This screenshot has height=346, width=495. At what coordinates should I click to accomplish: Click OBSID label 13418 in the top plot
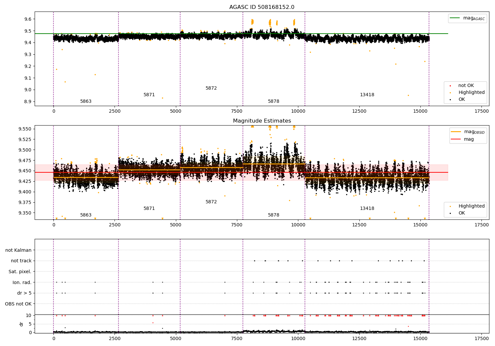click(x=367, y=95)
